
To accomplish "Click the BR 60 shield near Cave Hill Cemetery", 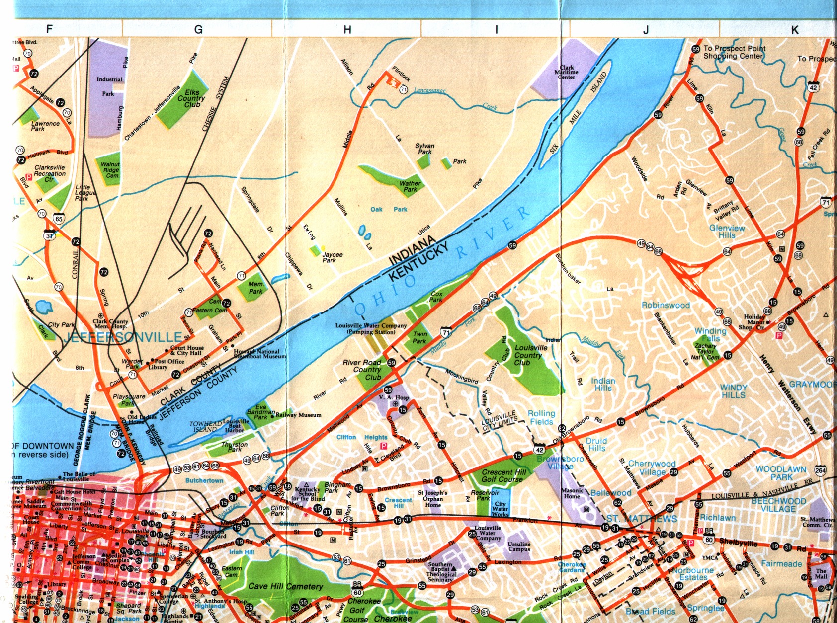I will [x=357, y=590].
